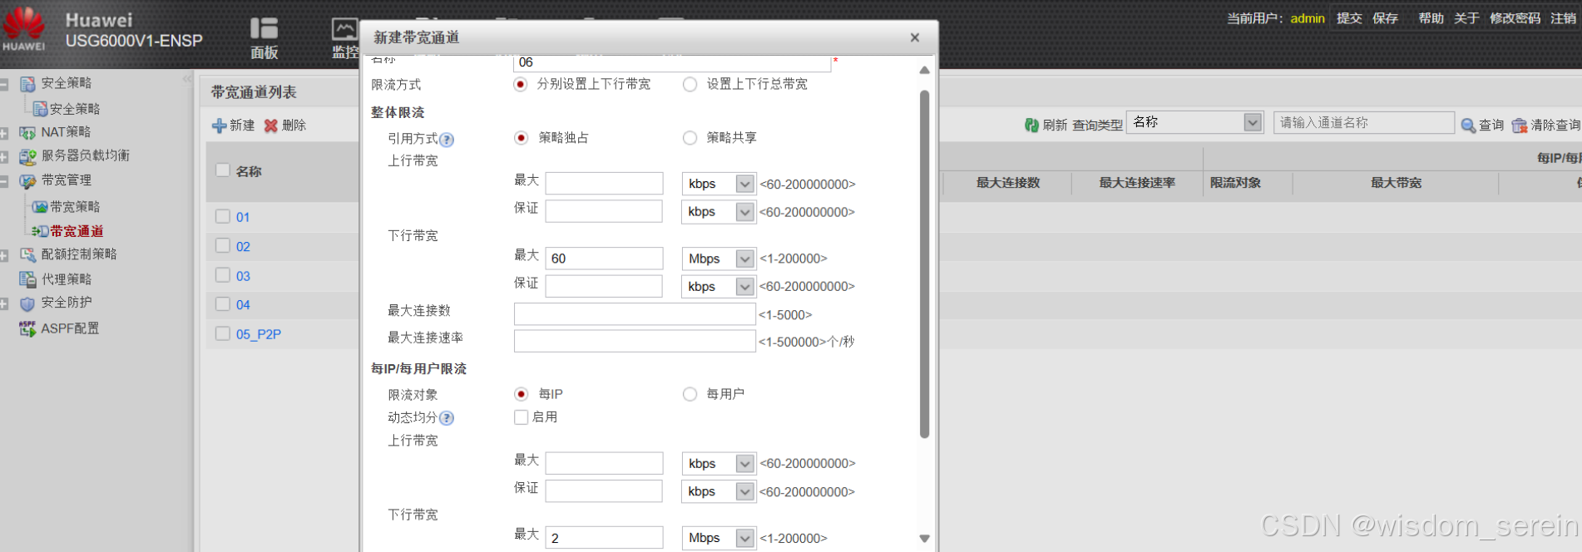The width and height of the screenshot is (1582, 552).
Task: Select 策略独占 radio option
Action: [x=521, y=137]
